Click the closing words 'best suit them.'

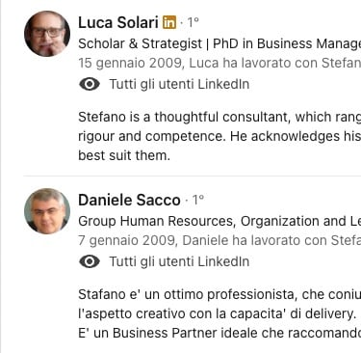(x=124, y=155)
